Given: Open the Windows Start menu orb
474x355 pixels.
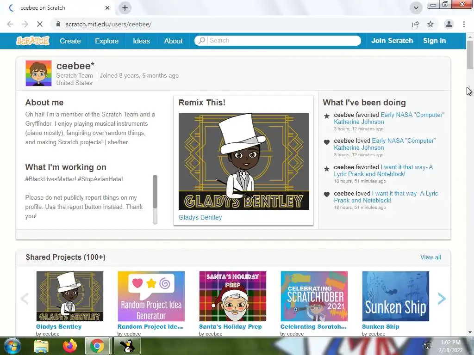Looking at the screenshot, I should pos(12,346).
